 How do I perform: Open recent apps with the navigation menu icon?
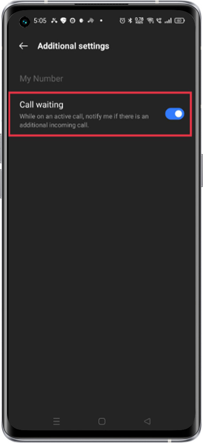(x=57, y=422)
